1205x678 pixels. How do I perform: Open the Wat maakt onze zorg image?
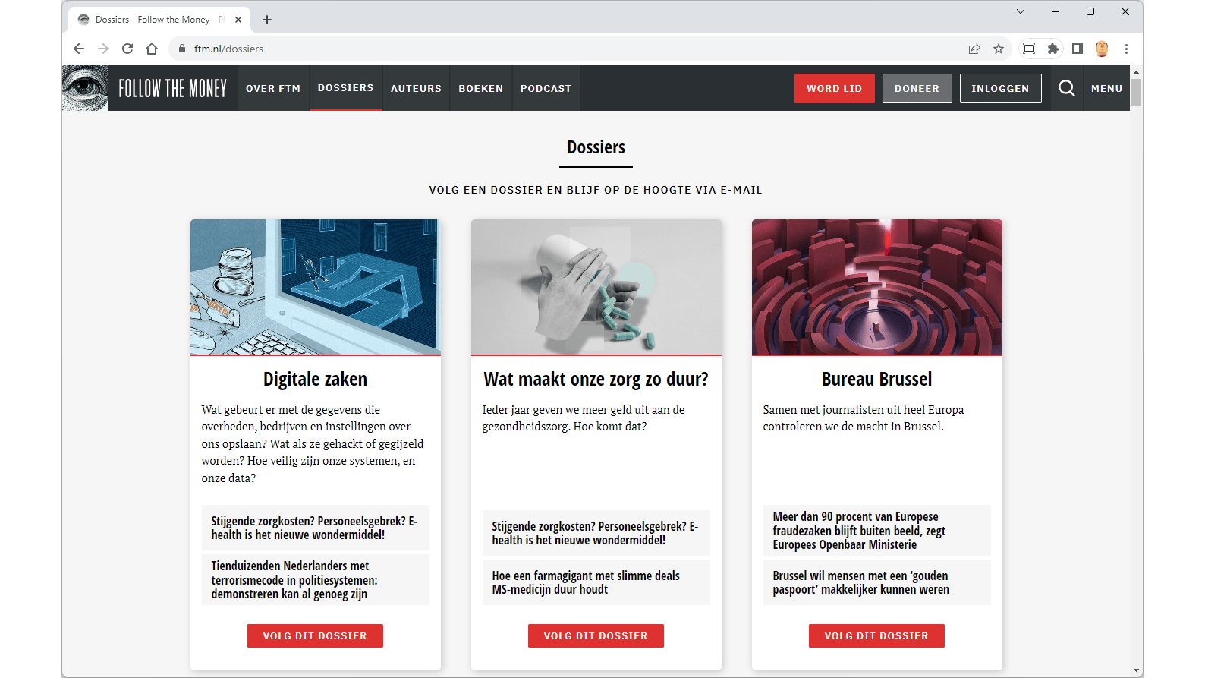[x=596, y=287]
